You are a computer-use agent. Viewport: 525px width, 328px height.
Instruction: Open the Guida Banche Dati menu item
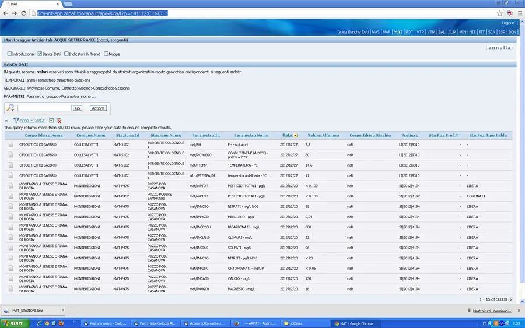pos(353,32)
